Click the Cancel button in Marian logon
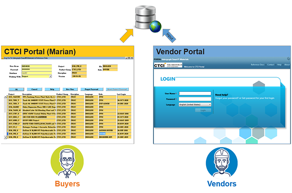The width and height of the screenshot is (292, 193). click(35, 89)
